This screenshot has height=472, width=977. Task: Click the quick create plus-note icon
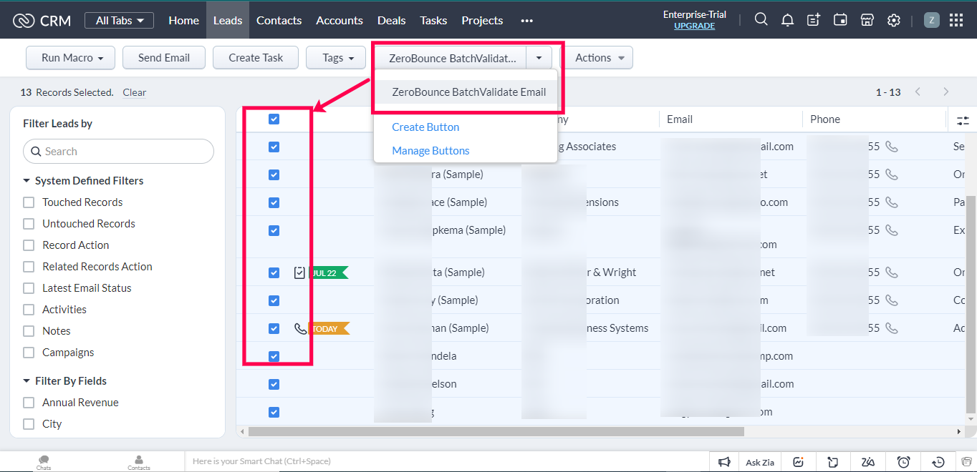(x=814, y=20)
